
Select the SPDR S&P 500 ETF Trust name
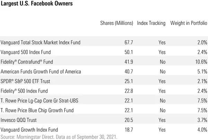coord(30,81)
